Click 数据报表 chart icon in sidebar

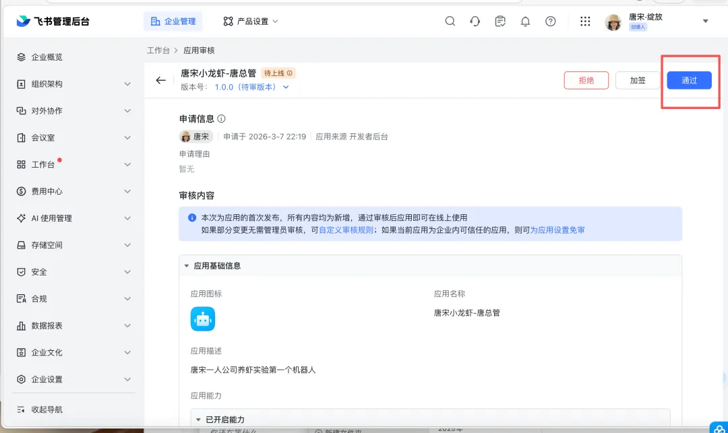(21, 325)
